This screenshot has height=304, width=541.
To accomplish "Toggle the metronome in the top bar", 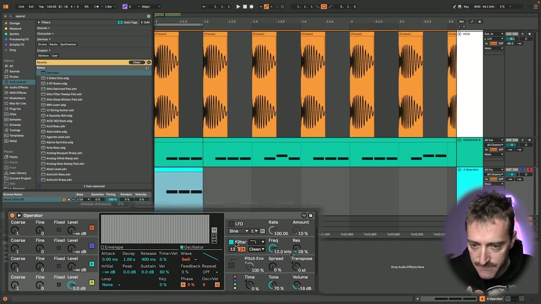I will [97, 6].
